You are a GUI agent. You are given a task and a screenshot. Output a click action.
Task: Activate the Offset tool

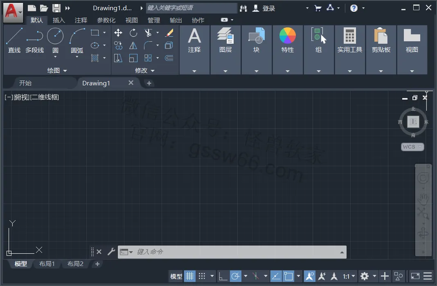click(169, 58)
